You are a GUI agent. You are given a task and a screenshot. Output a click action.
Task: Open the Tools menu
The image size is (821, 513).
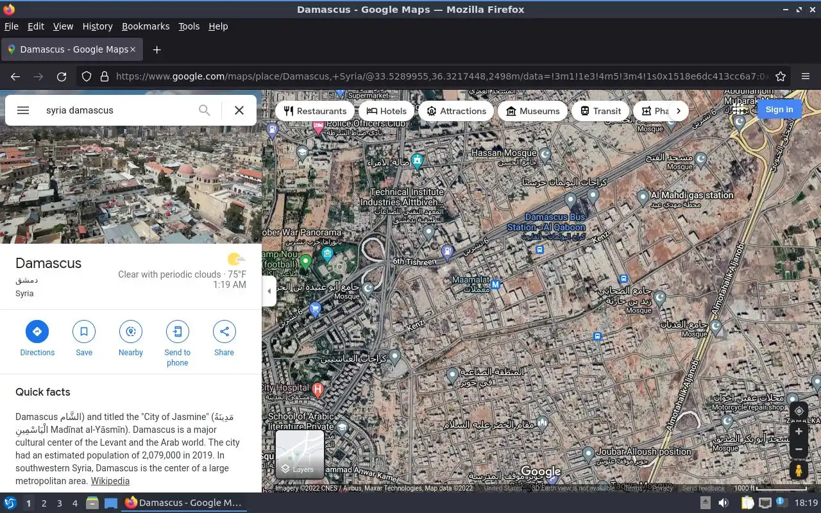coord(189,26)
